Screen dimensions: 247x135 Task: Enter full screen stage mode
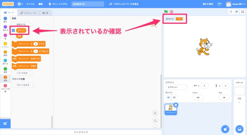pyautogui.click(x=243, y=12)
